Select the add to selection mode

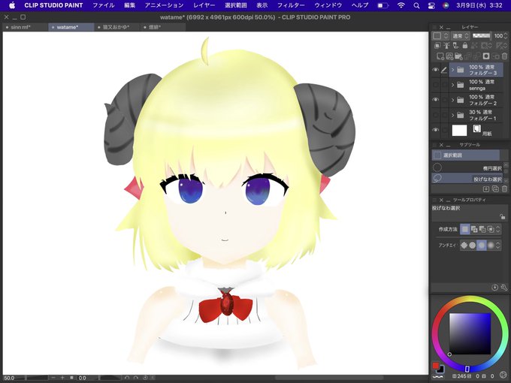[474, 229]
